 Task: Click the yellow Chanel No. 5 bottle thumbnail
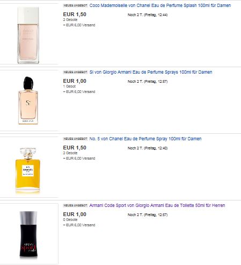[28, 170]
